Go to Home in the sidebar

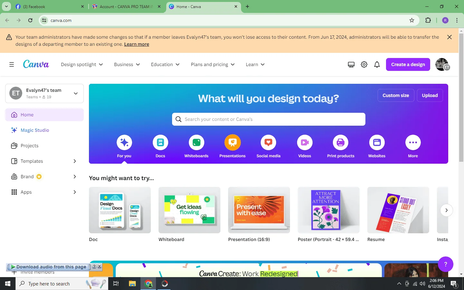tap(44, 115)
